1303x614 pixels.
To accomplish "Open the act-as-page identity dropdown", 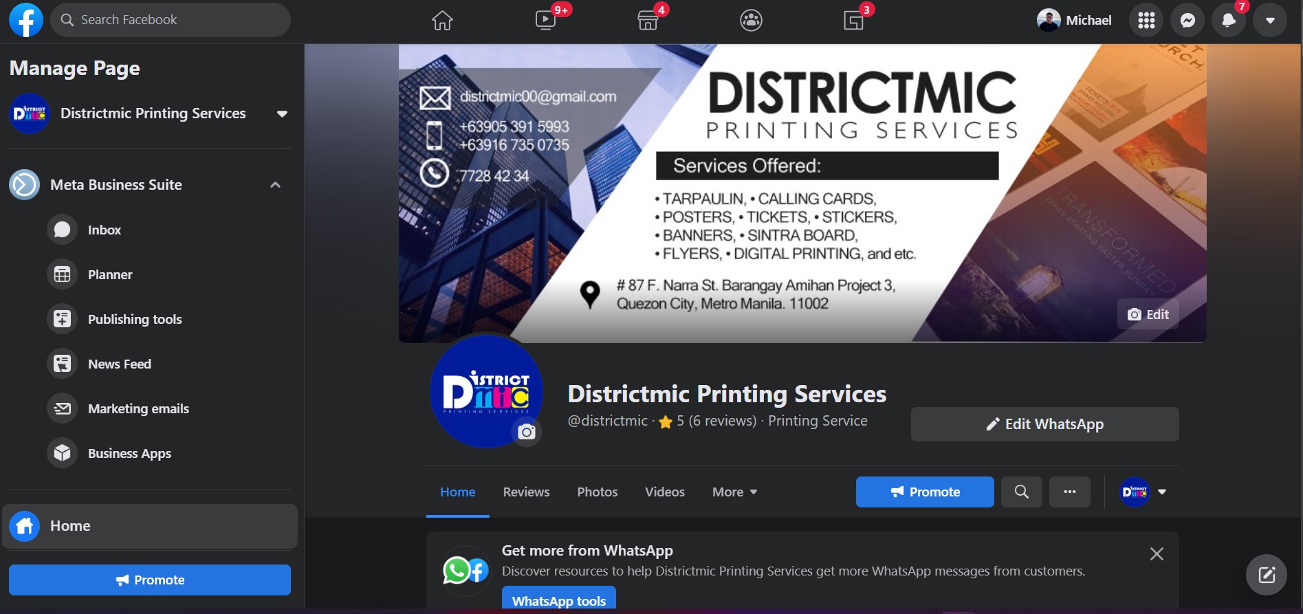I will click(1143, 492).
